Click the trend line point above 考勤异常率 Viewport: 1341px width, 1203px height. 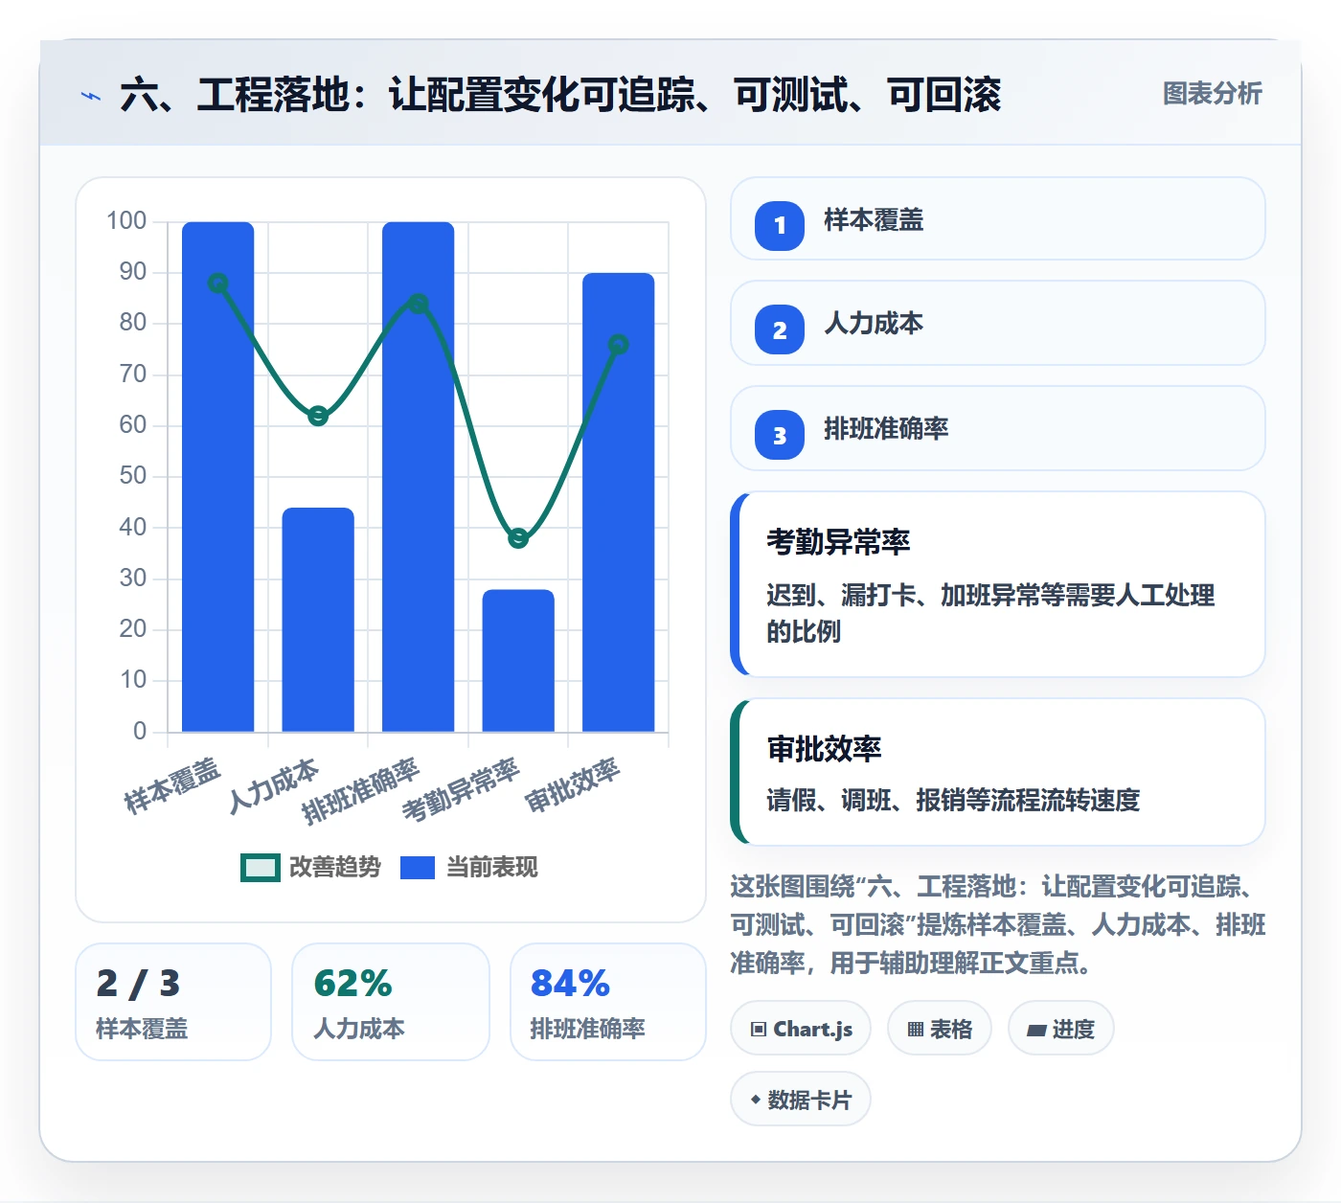point(518,538)
